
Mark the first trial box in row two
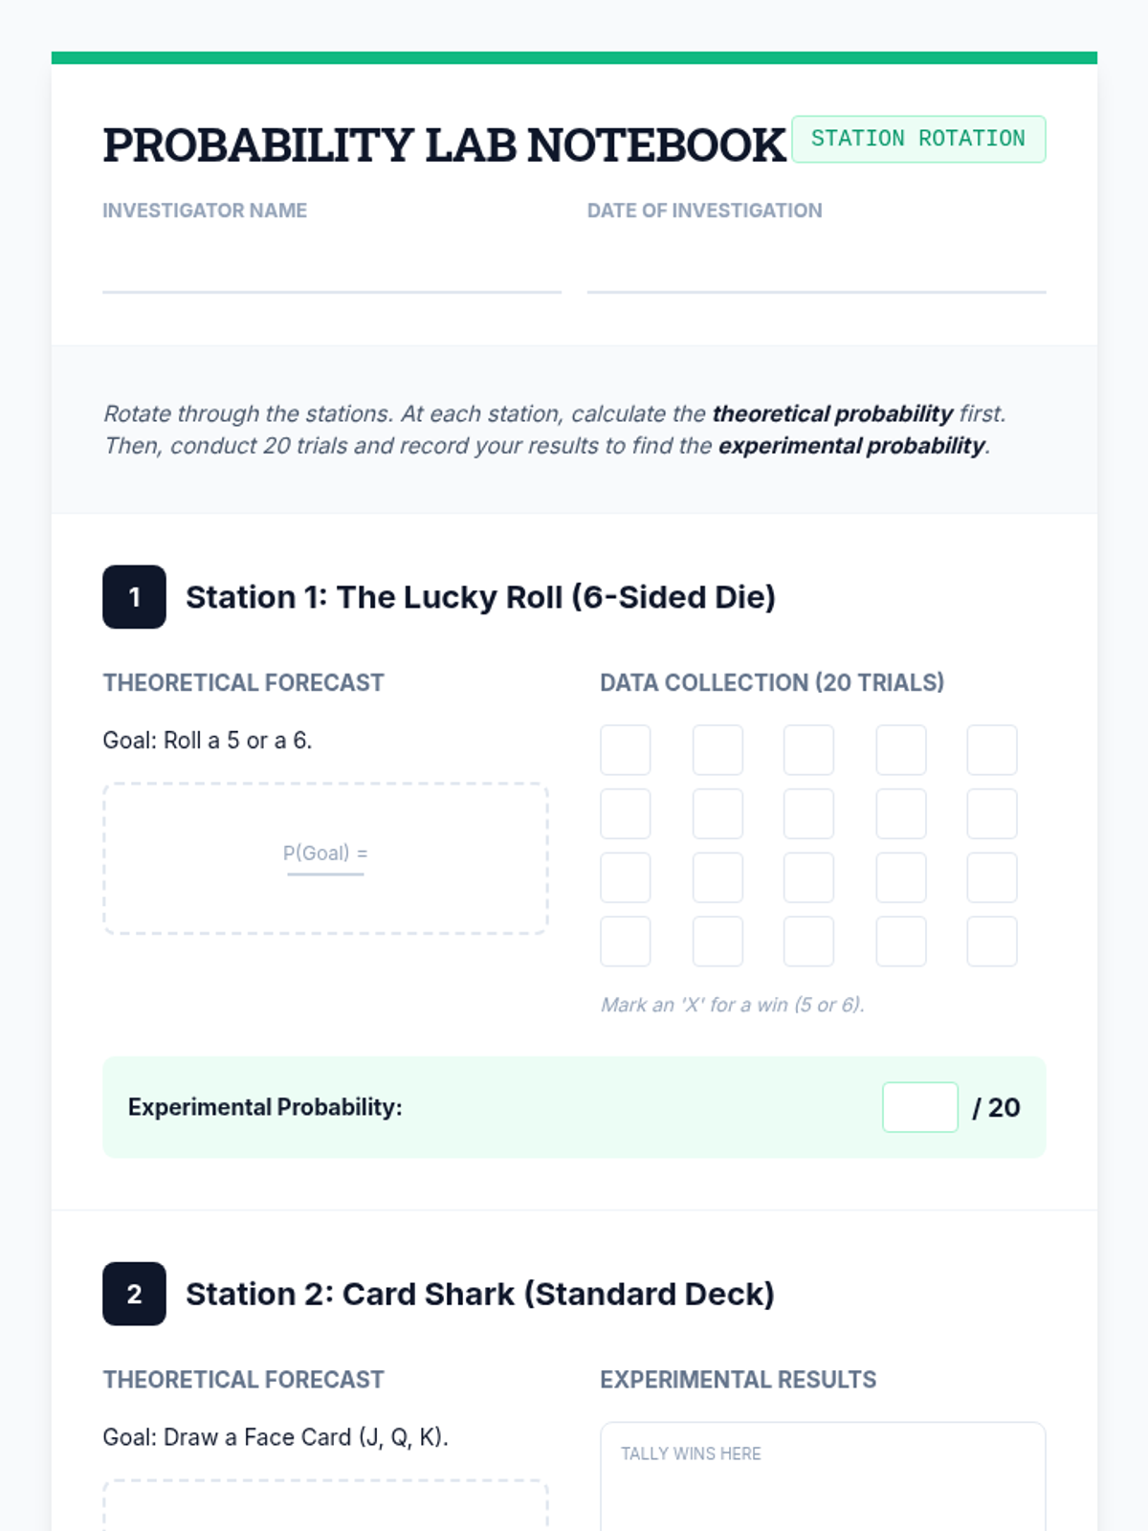626,813
